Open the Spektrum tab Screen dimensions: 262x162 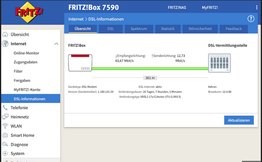[x=139, y=29]
